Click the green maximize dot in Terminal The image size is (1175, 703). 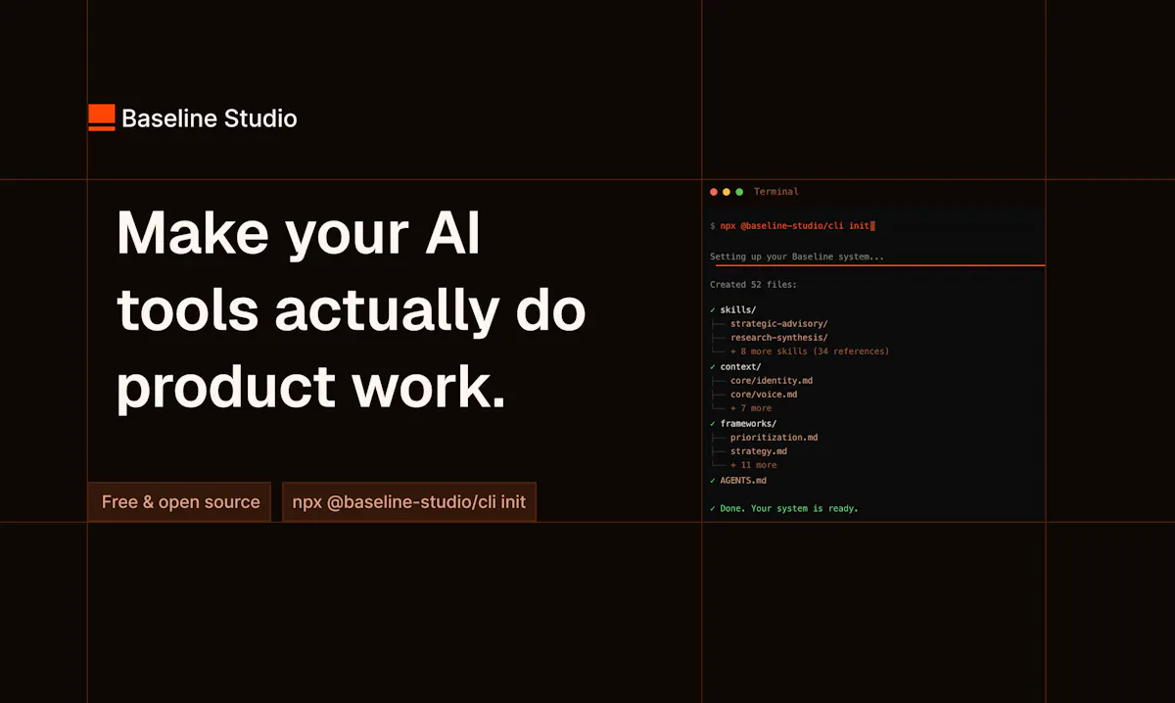coord(739,192)
